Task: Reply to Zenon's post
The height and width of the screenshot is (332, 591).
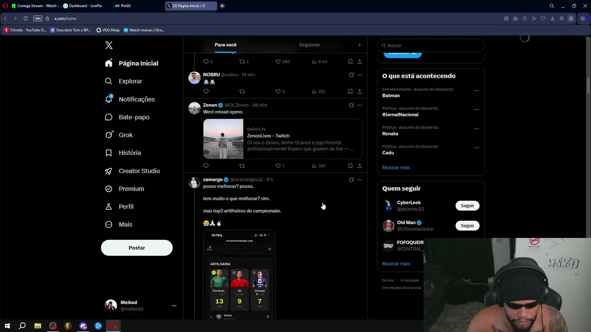Action: (206, 166)
